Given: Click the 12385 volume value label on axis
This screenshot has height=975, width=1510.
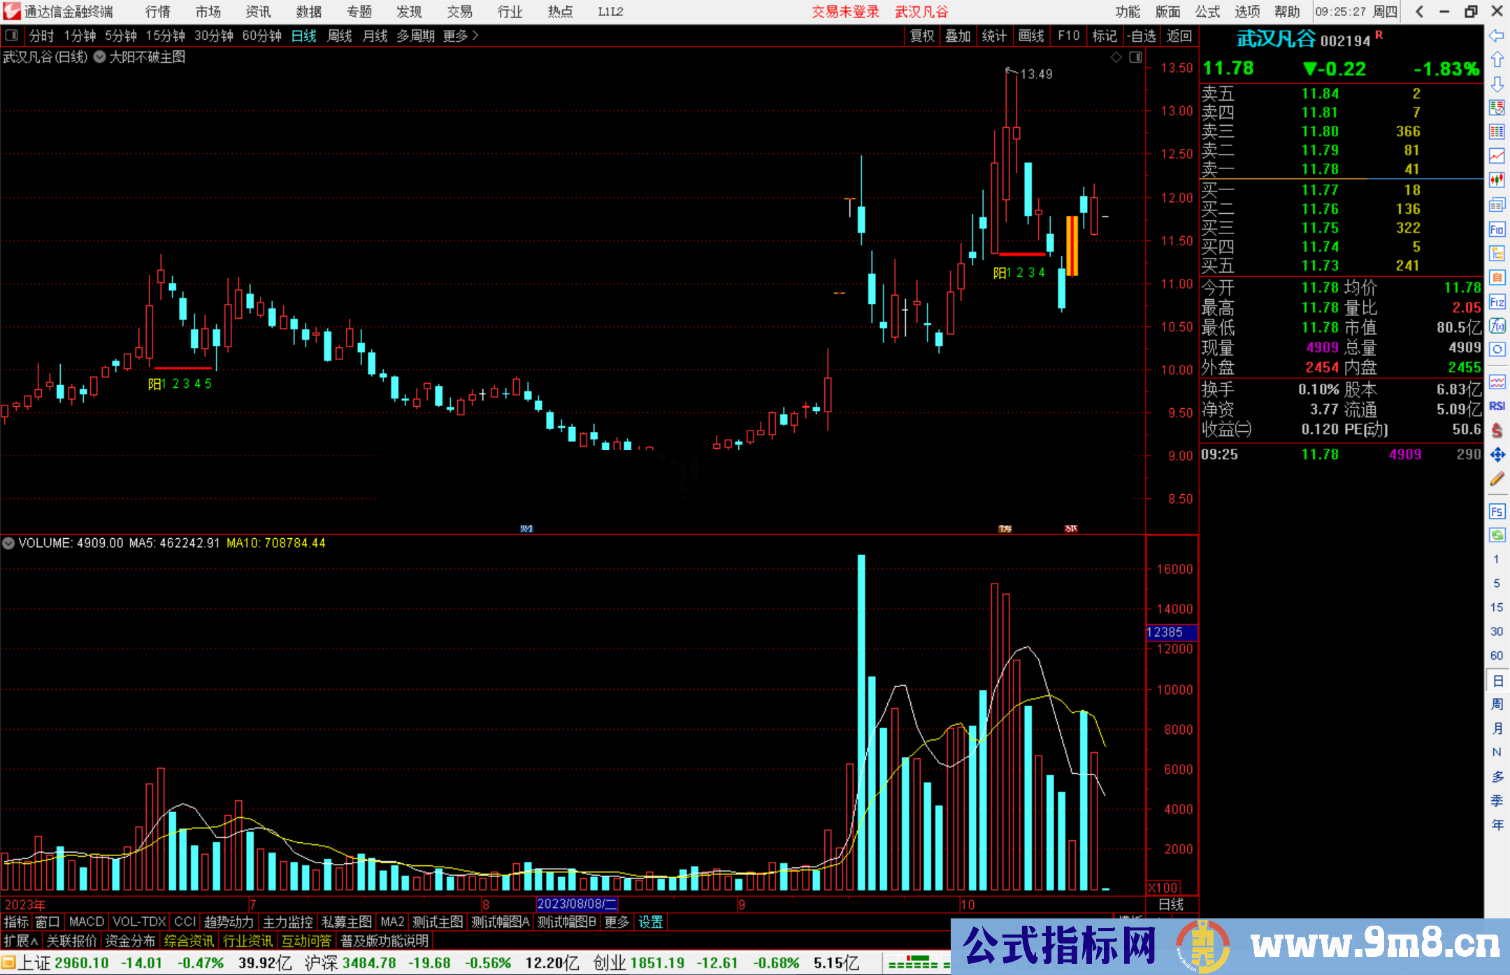Looking at the screenshot, I should click(1172, 632).
